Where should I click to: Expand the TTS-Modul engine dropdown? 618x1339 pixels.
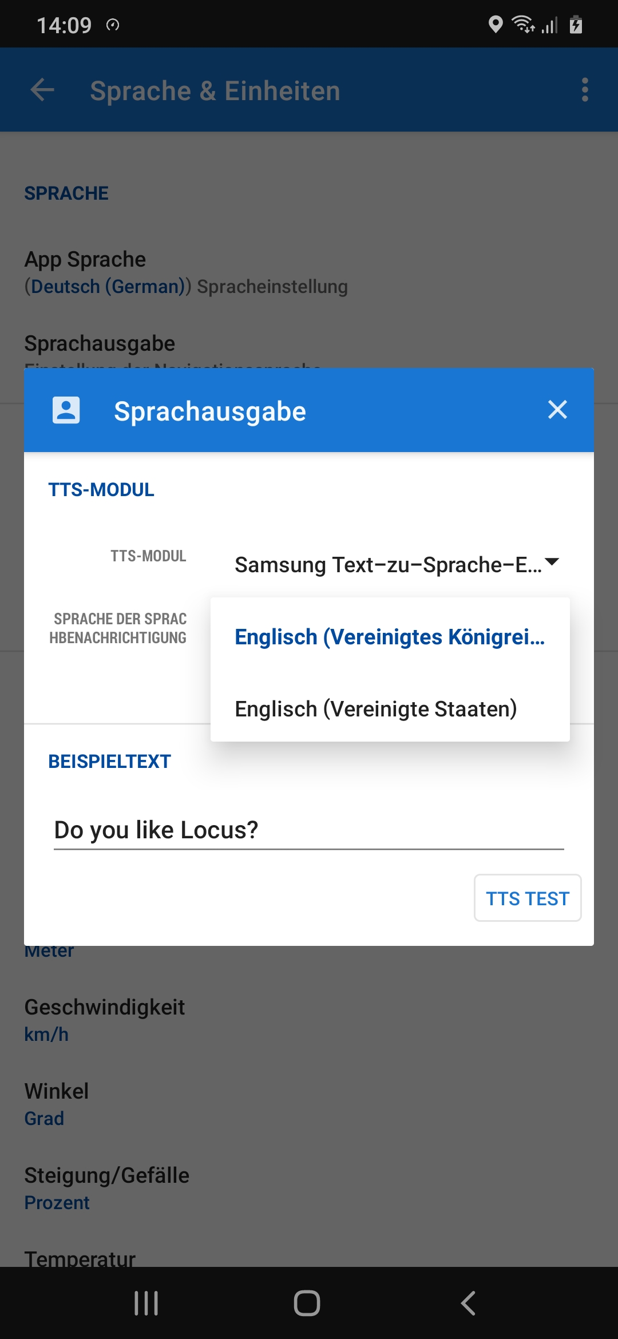click(x=396, y=564)
